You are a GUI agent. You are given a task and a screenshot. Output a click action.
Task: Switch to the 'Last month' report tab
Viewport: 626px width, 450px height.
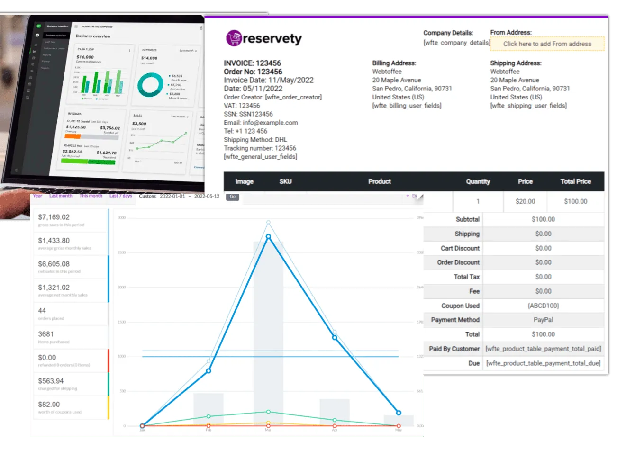(61, 196)
